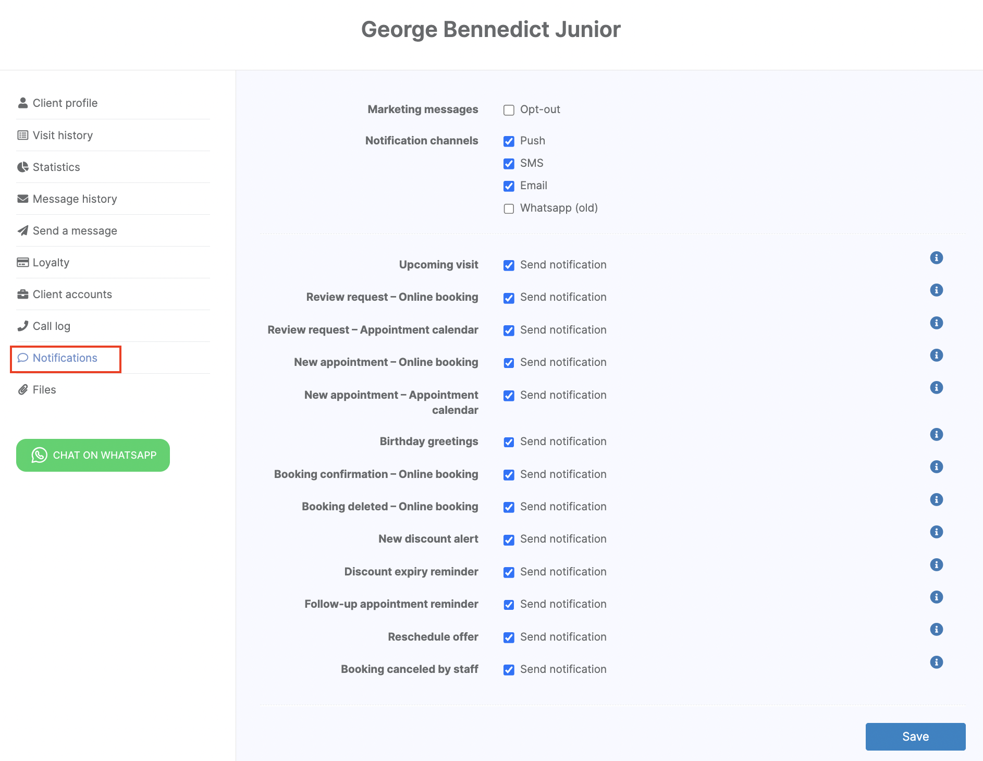
Task: Show info for Booking canceled by staff
Action: (x=936, y=662)
